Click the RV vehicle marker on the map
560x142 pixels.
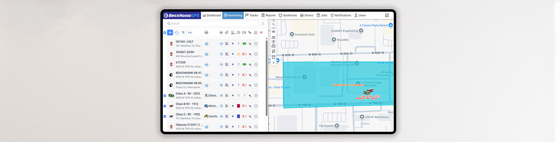tap(368, 92)
